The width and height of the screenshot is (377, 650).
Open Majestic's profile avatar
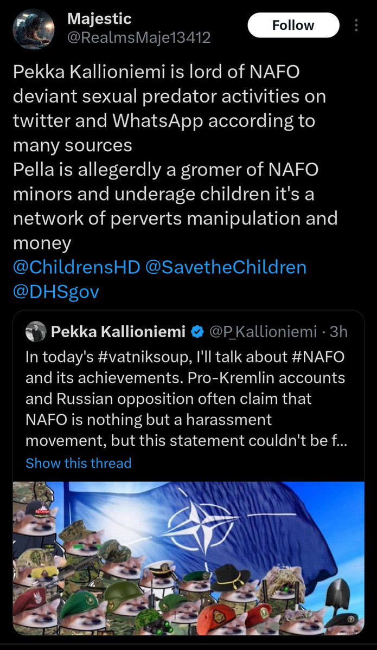pyautogui.click(x=34, y=29)
